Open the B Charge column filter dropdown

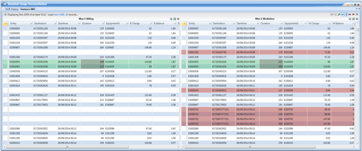pos(151,24)
